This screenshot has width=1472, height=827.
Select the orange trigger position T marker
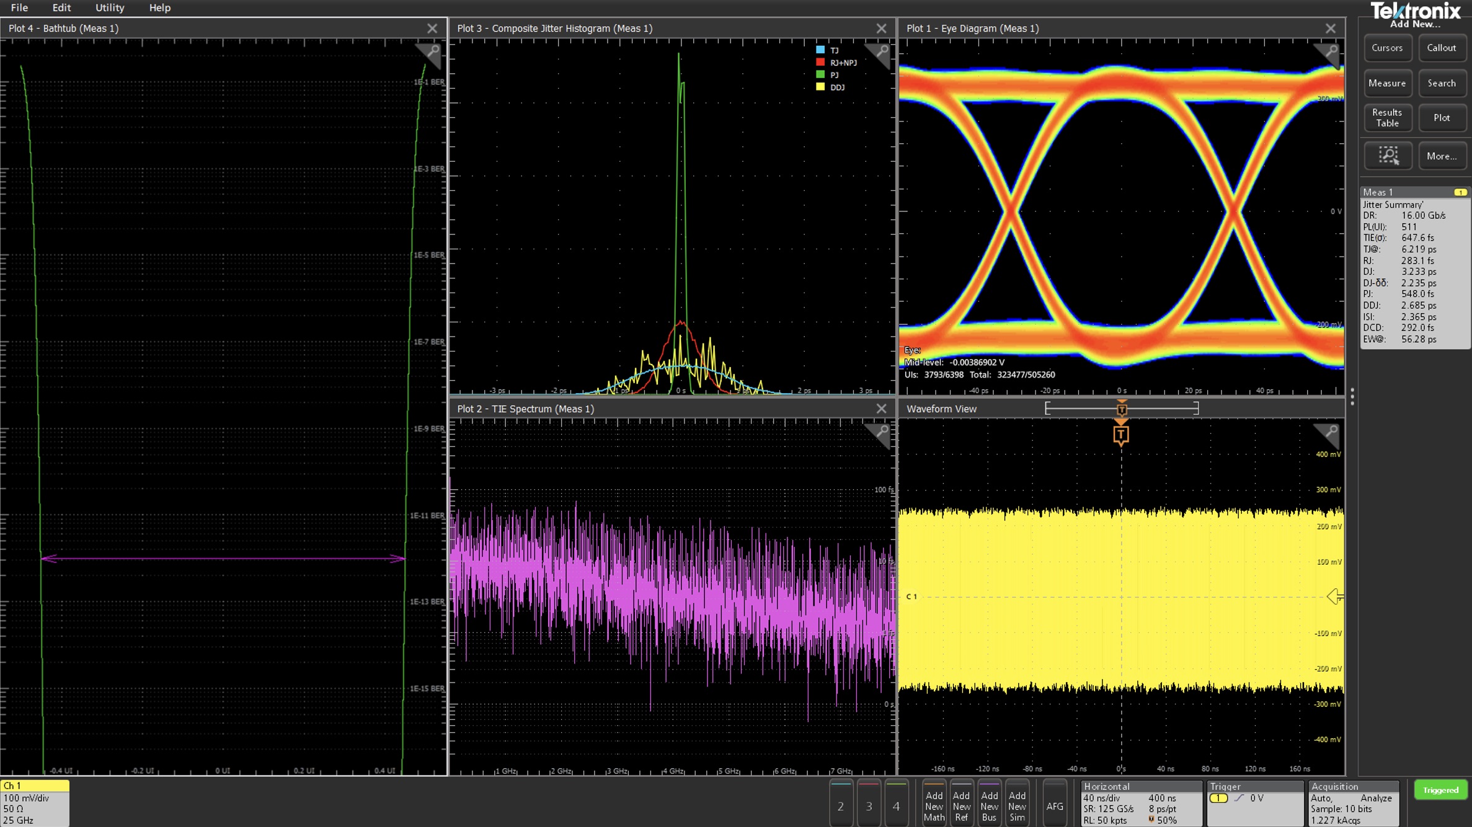(1120, 435)
